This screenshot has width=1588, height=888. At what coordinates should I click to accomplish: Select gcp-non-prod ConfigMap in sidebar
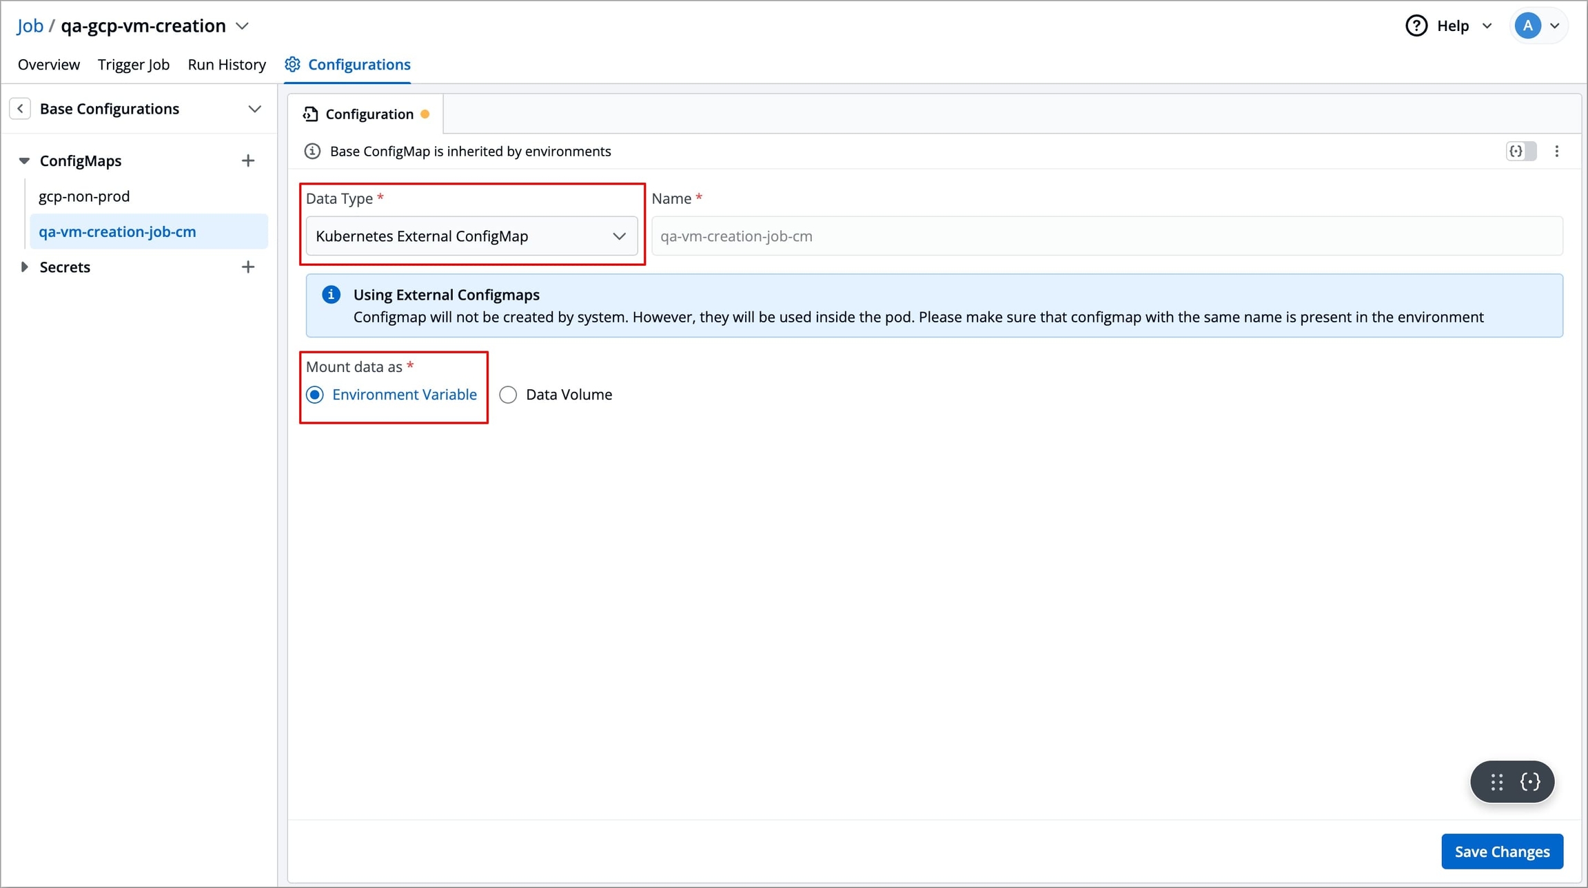click(84, 196)
